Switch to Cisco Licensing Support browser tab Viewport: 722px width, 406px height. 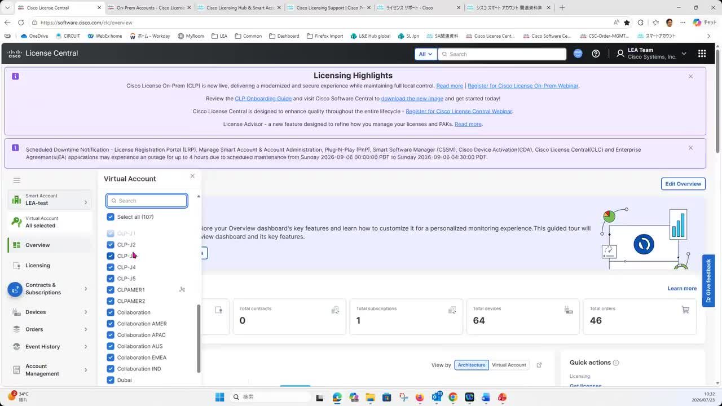[330, 8]
